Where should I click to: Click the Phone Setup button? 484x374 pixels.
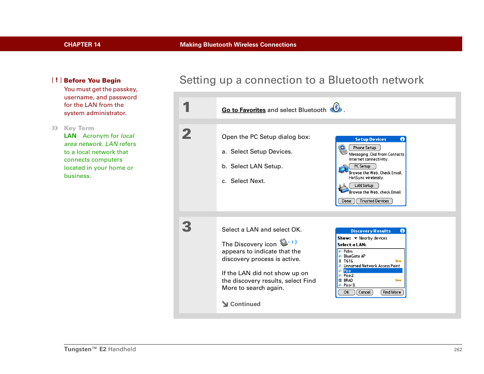(x=365, y=147)
